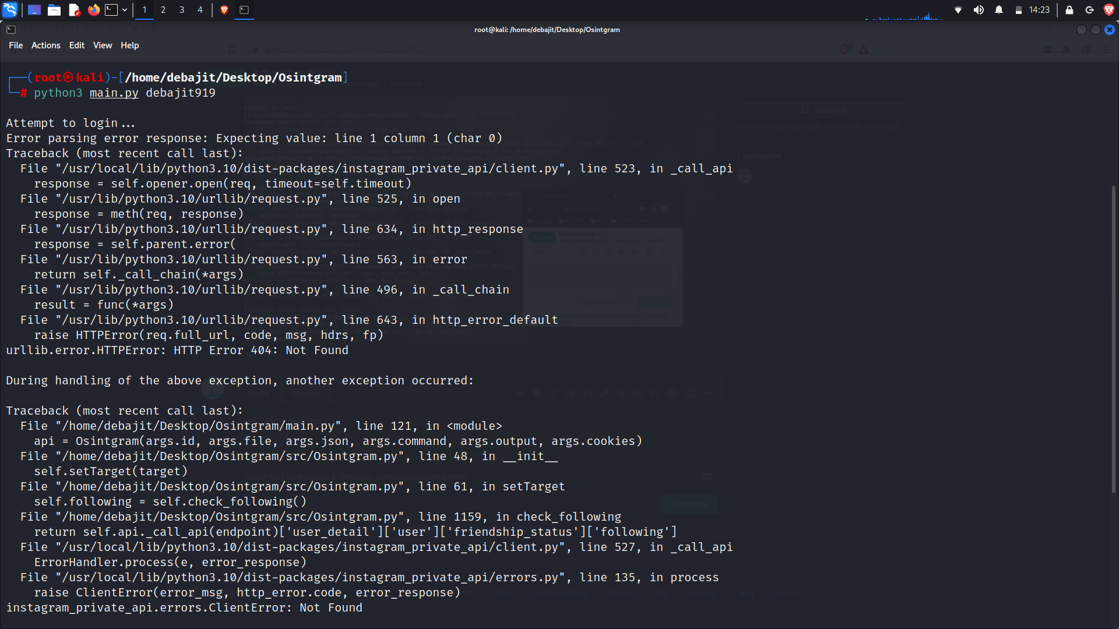Open the text editor from the taskbar
Screen dimensions: 1119x629
pos(74,10)
